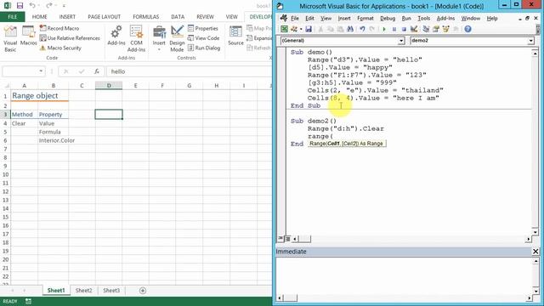Screen dimensions: 544x306
Task: Expand the (General) object dropdown
Action: pos(401,41)
